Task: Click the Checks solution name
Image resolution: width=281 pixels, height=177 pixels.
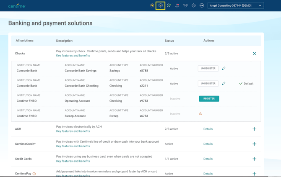Action: (20, 54)
